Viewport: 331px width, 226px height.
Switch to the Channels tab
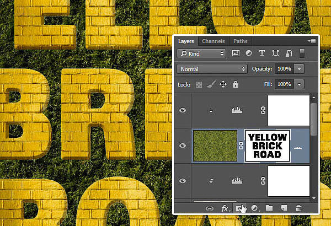click(213, 41)
